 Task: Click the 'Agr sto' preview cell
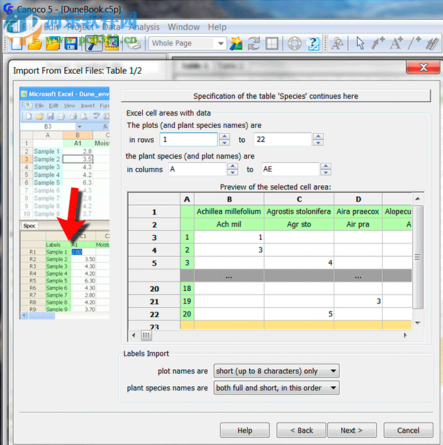click(x=299, y=224)
